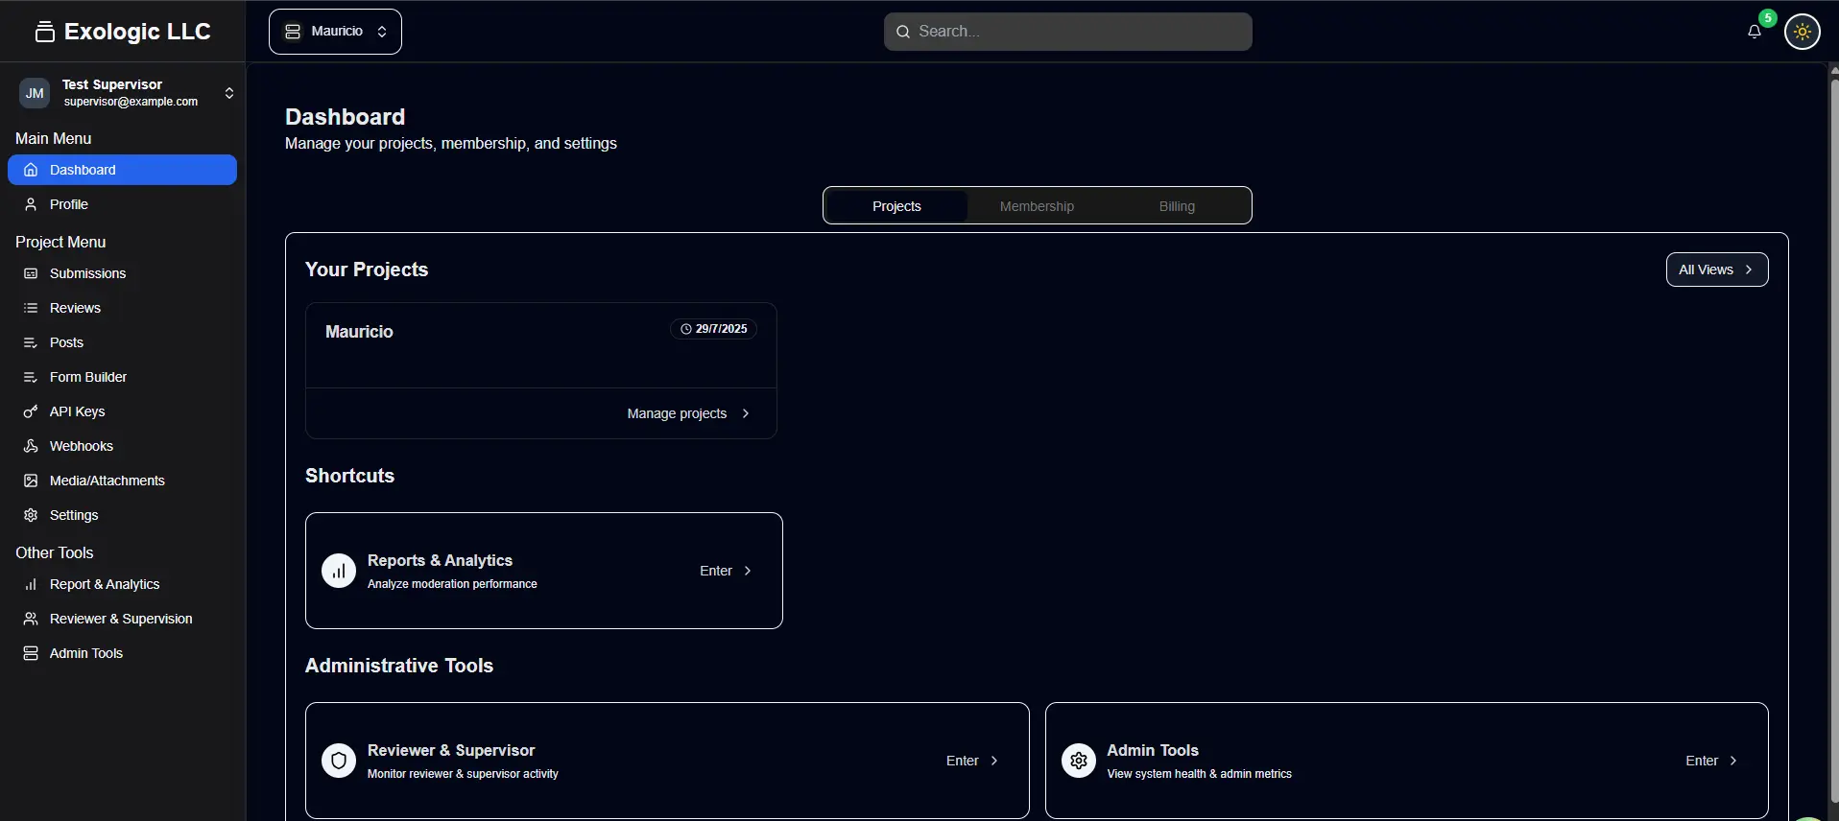Click the Search input field
This screenshot has height=821, width=1839.
point(1067,32)
